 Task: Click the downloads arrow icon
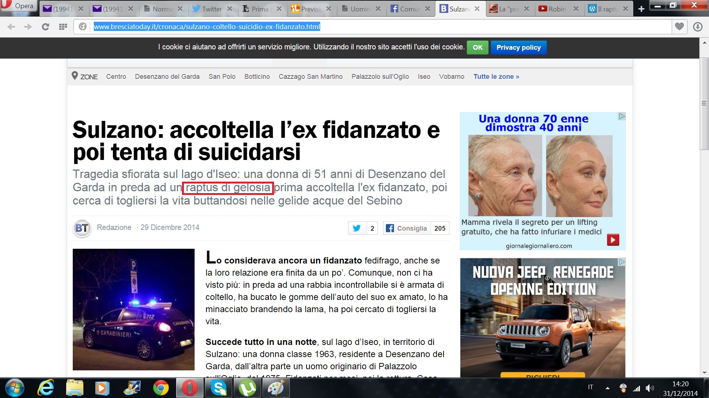tap(697, 27)
